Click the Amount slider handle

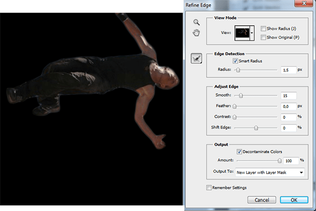pos(280,160)
